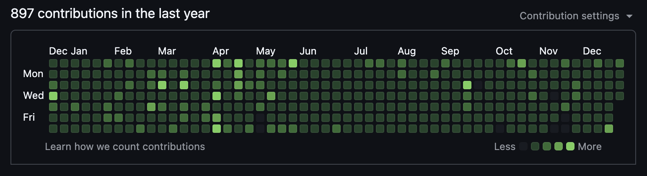Click the second legend swatch after Less
The image size is (647, 176).
click(535, 146)
